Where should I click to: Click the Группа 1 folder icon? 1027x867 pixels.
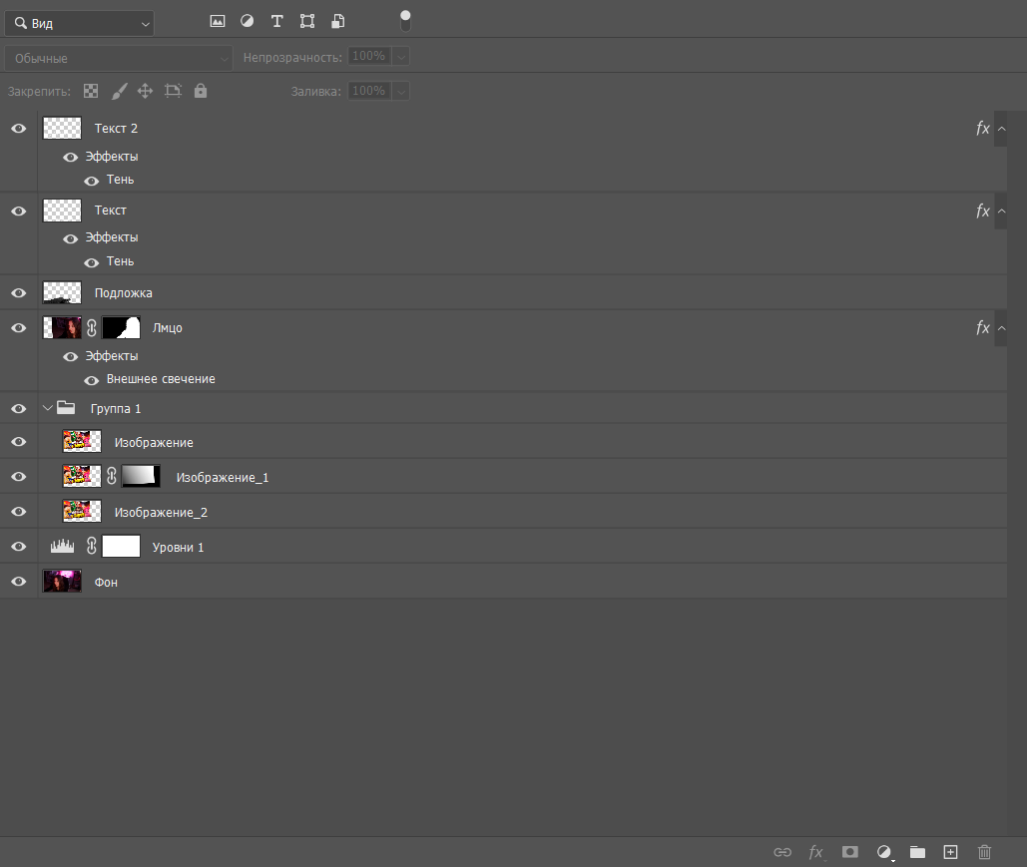tap(66, 408)
